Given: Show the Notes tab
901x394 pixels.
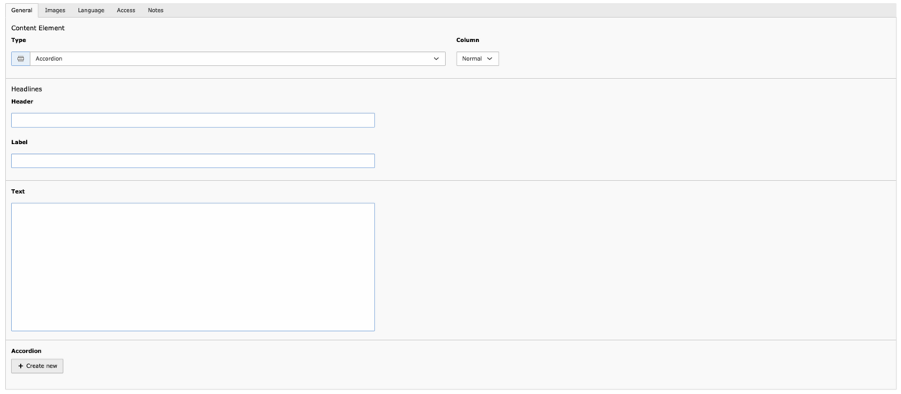Looking at the screenshot, I should [155, 10].
